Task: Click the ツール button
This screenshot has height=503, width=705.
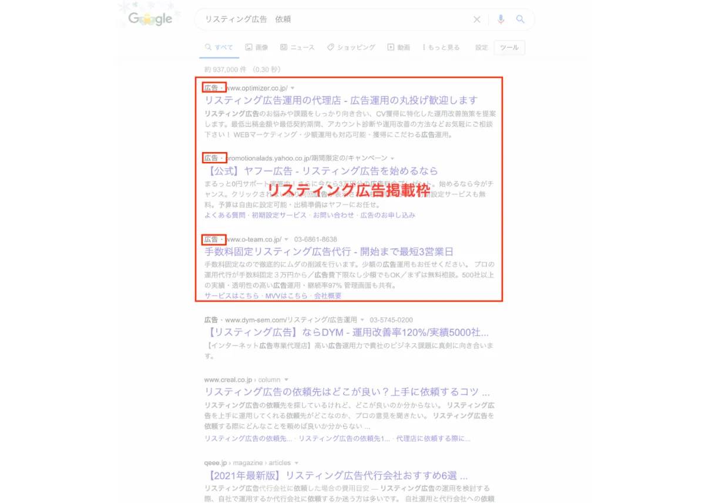Action: [x=509, y=48]
